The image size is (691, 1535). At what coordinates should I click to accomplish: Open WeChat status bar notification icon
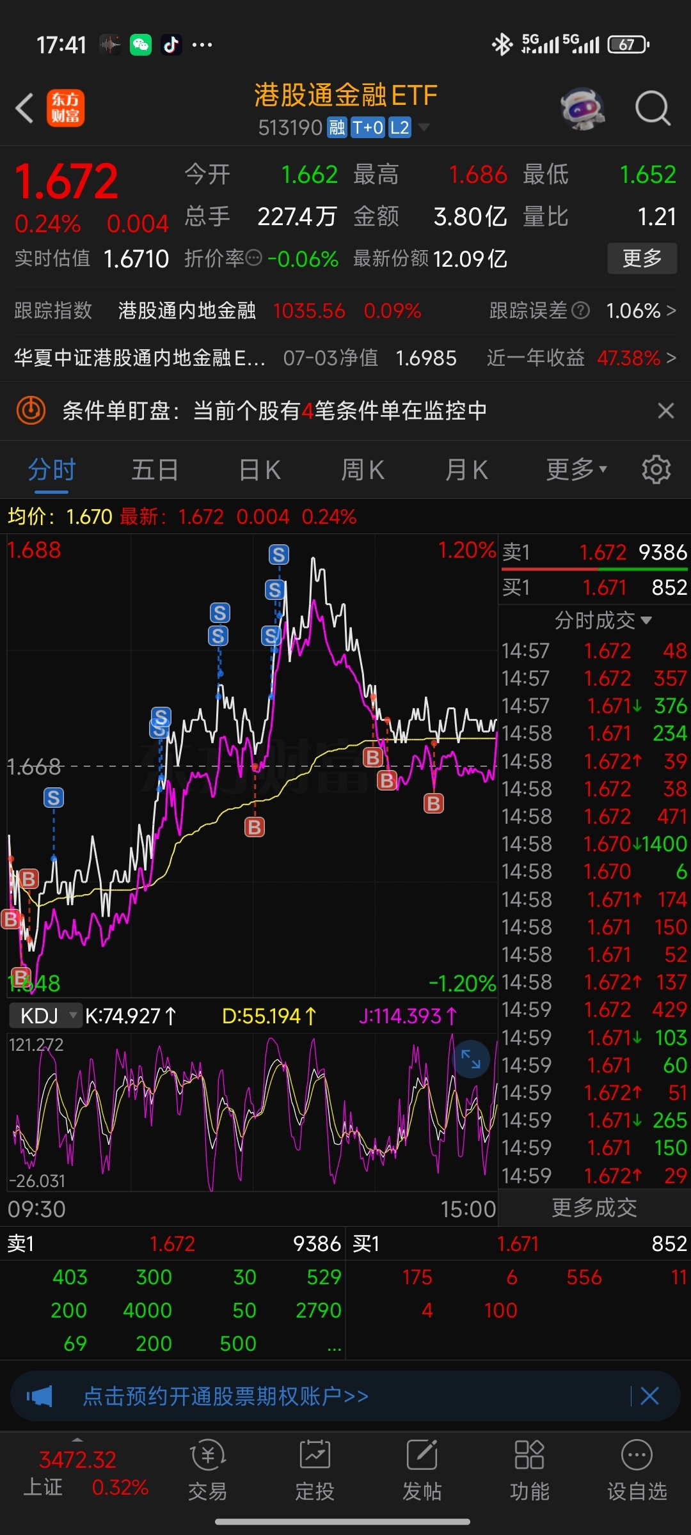pos(141,45)
